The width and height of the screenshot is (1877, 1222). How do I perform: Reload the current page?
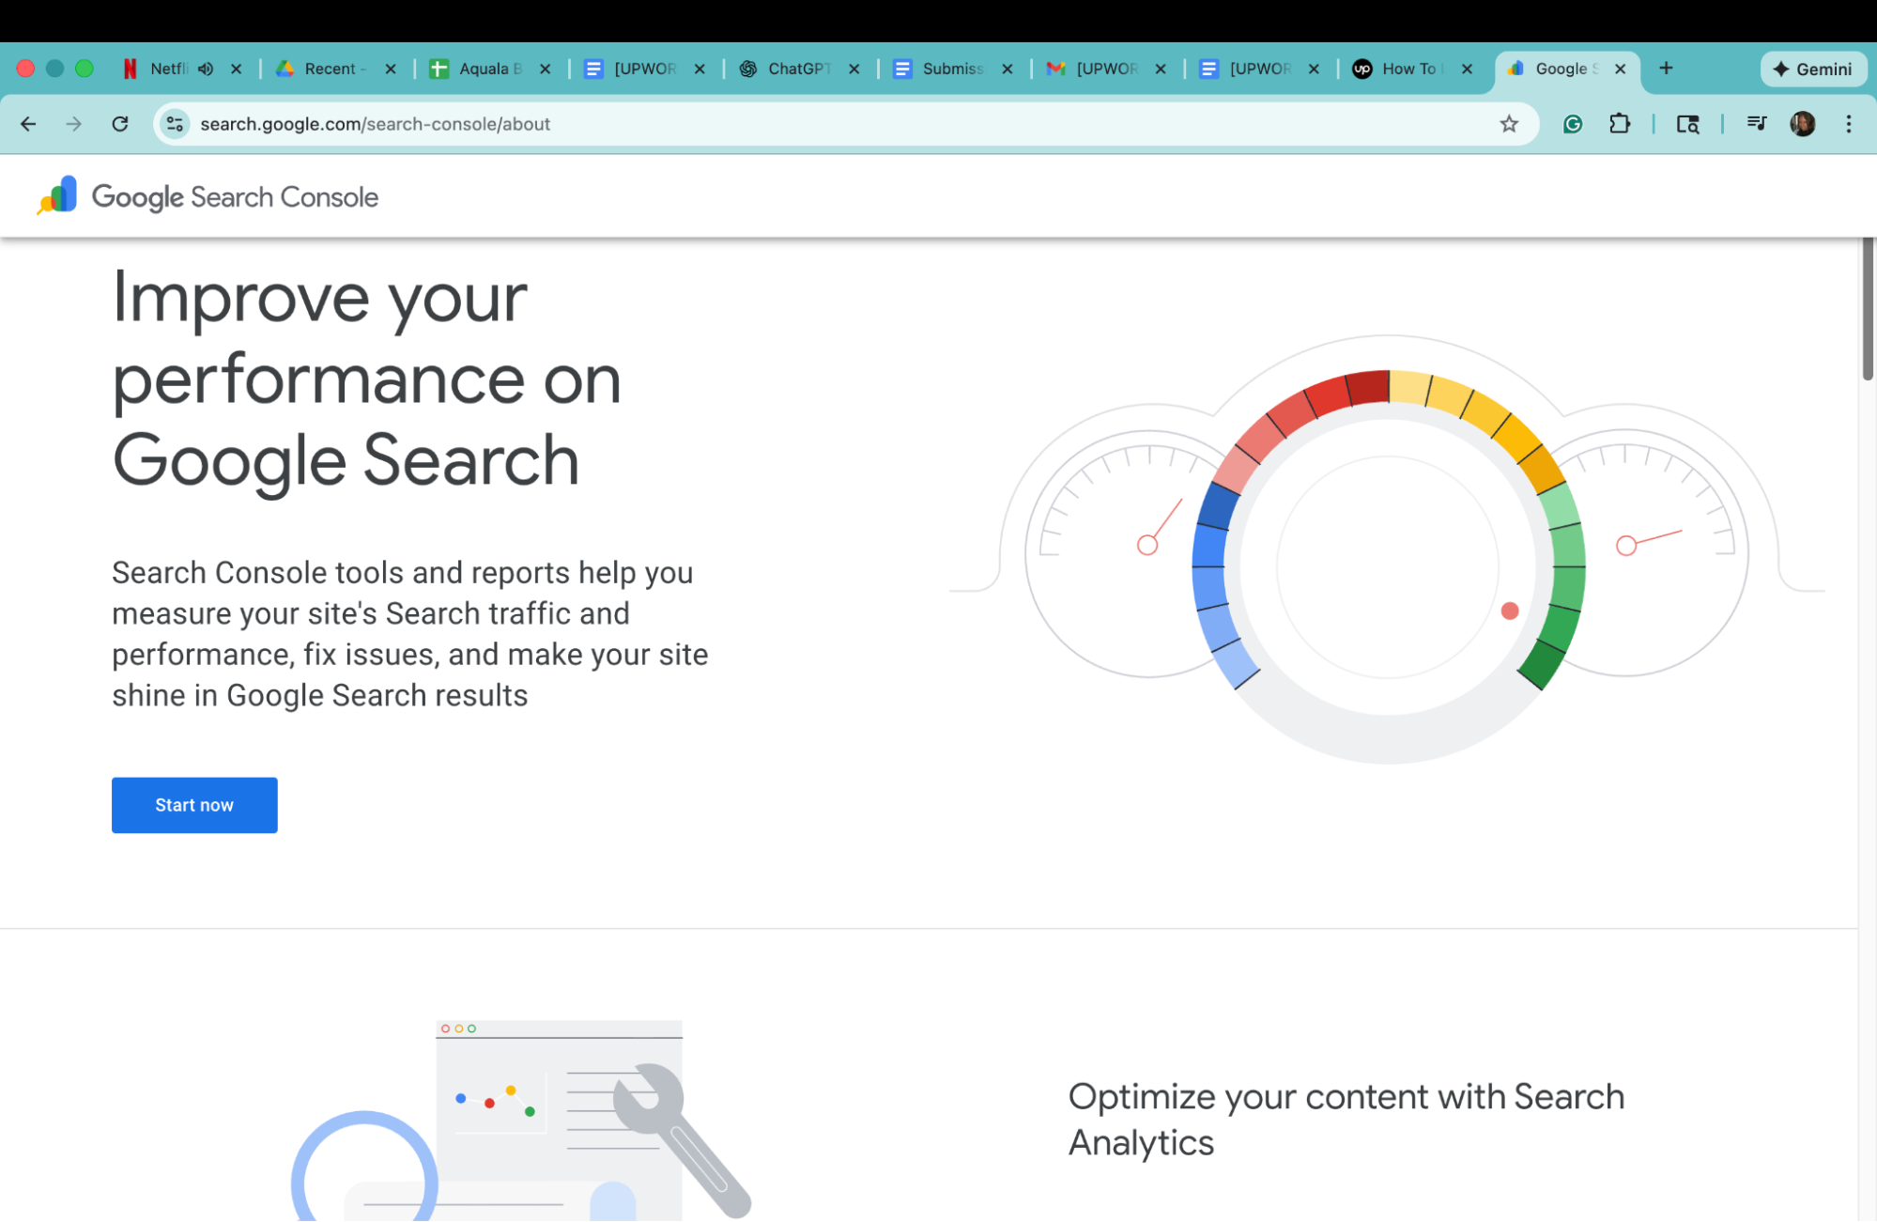coord(119,124)
